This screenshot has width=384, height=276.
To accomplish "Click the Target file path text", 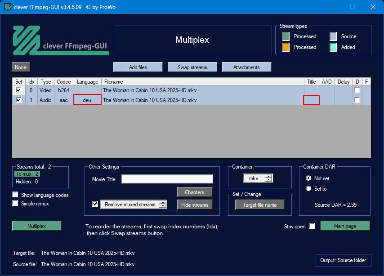I will (x=88, y=253).
